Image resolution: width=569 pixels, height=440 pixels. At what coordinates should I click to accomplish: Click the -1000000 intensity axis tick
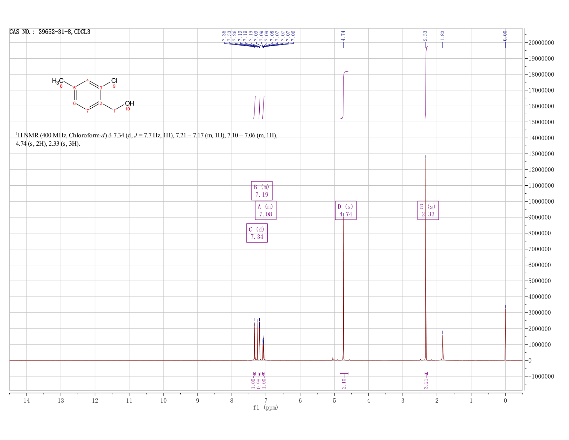pyautogui.click(x=541, y=376)
